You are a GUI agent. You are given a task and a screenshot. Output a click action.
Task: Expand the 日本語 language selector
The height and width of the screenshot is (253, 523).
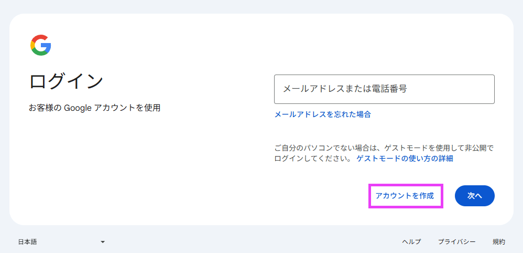pyautogui.click(x=61, y=242)
